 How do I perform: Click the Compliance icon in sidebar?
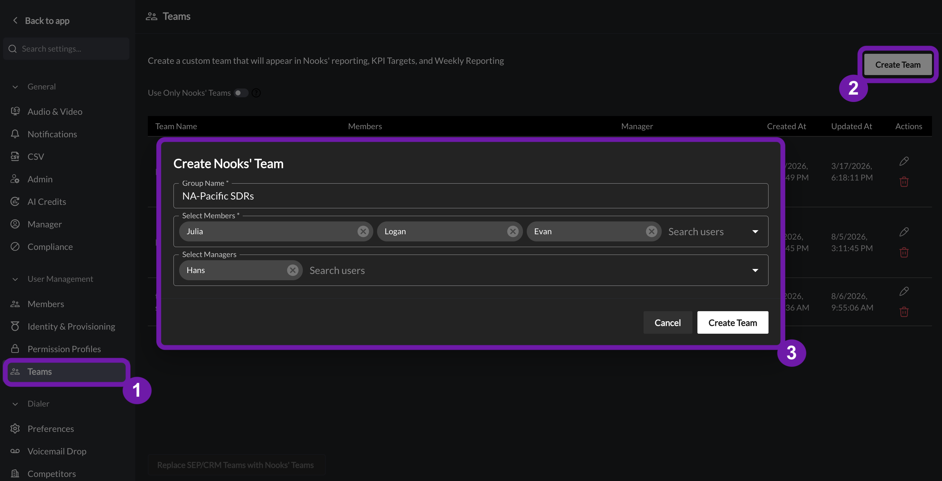point(15,246)
